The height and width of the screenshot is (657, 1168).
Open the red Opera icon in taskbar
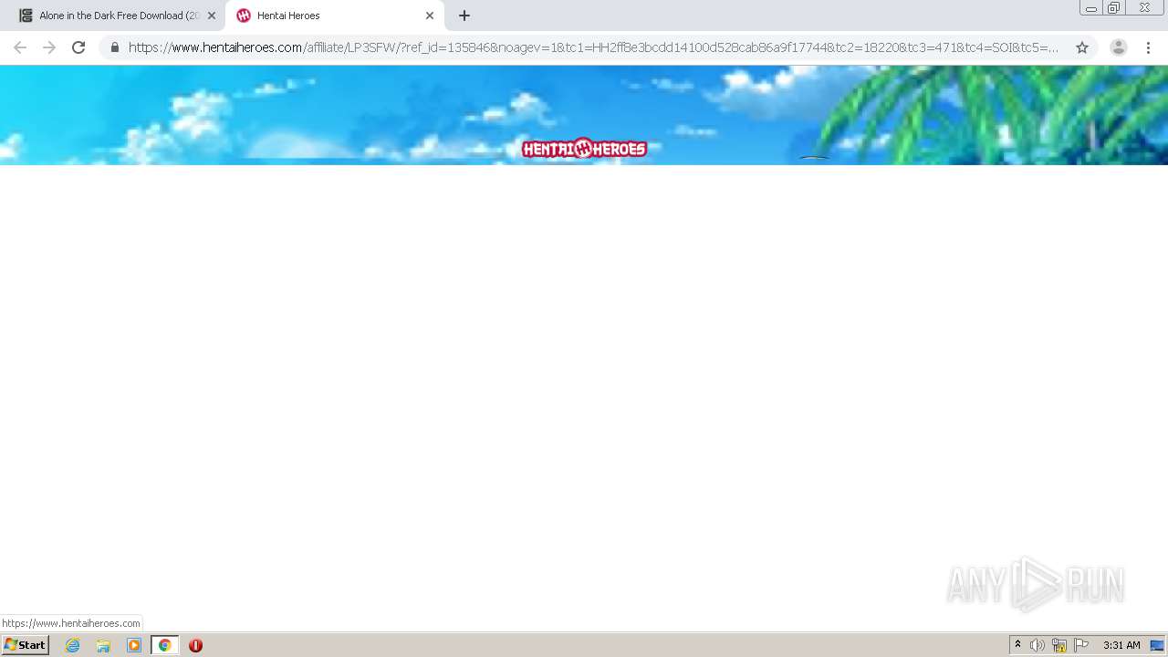click(195, 645)
